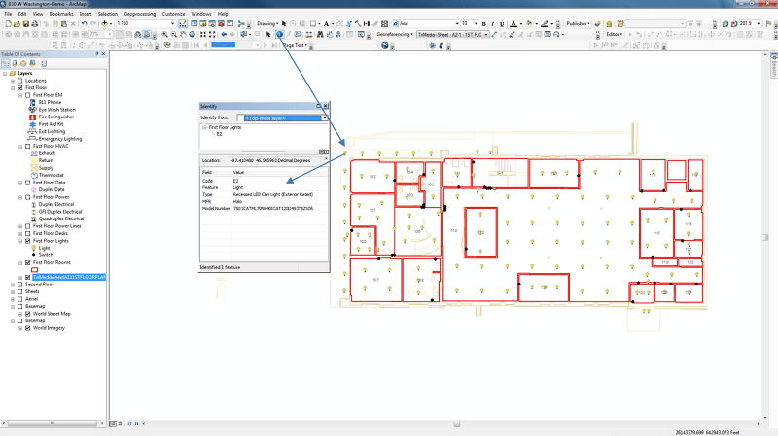Activate the Zoom In tool
778x436 pixels.
coord(164,34)
